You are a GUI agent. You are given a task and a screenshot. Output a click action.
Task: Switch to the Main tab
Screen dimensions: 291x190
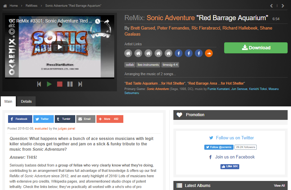click(x=8, y=101)
